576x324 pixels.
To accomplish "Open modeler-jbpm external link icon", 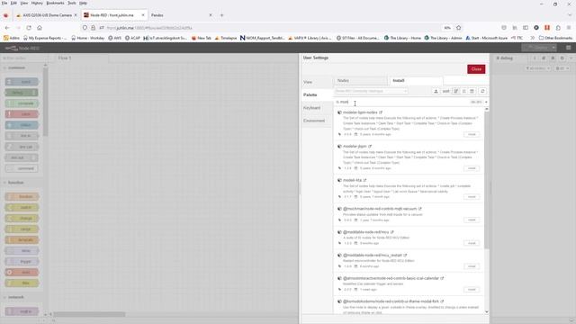I will pyautogui.click(x=370, y=146).
